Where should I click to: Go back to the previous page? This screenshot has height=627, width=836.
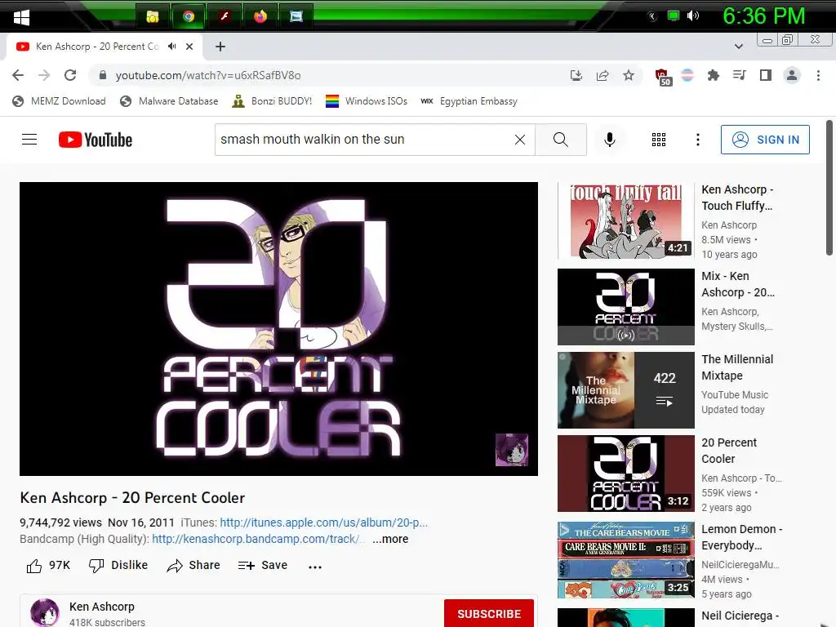click(18, 75)
